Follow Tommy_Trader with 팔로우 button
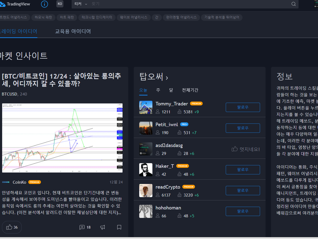The image size is (318, 239). click(243, 107)
